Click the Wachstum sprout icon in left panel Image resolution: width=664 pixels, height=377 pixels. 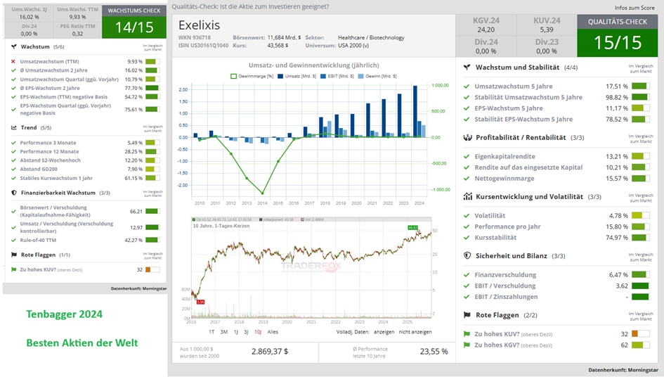15,48
